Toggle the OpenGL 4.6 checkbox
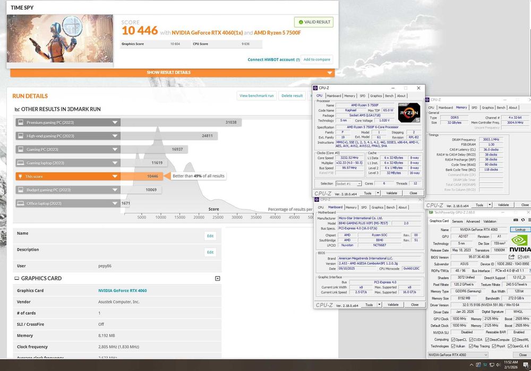Viewport: 531px width, 371px height. point(509,346)
